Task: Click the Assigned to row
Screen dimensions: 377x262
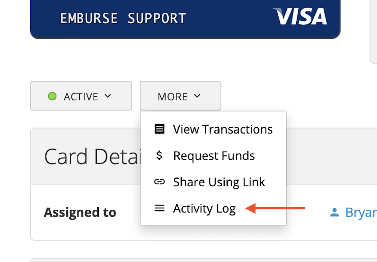Action: (80, 212)
